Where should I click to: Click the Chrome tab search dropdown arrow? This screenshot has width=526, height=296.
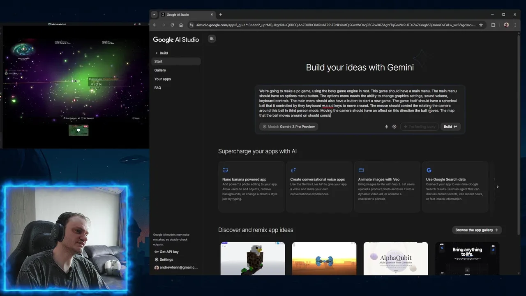click(x=154, y=14)
